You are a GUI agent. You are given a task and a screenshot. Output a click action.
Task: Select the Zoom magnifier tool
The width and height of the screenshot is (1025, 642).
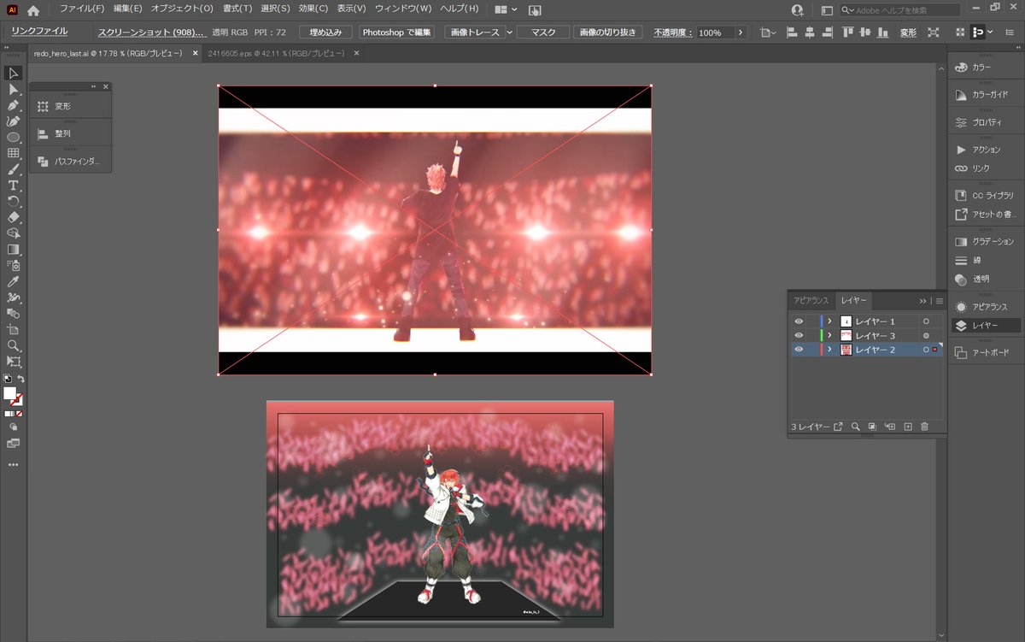pyautogui.click(x=14, y=345)
